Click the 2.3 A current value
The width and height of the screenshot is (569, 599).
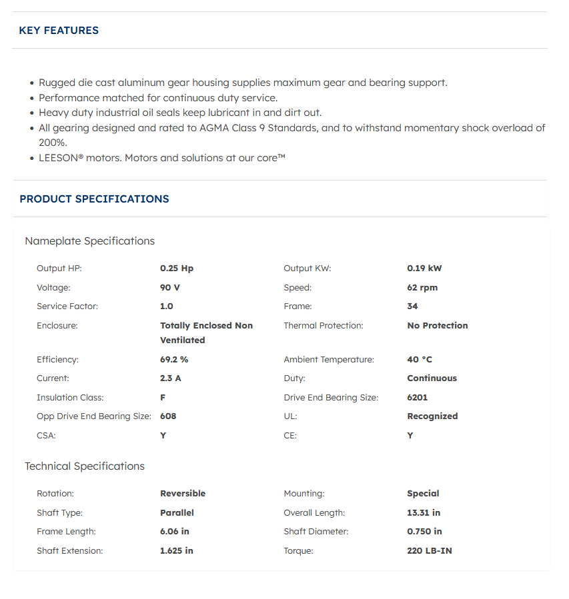pyautogui.click(x=171, y=378)
